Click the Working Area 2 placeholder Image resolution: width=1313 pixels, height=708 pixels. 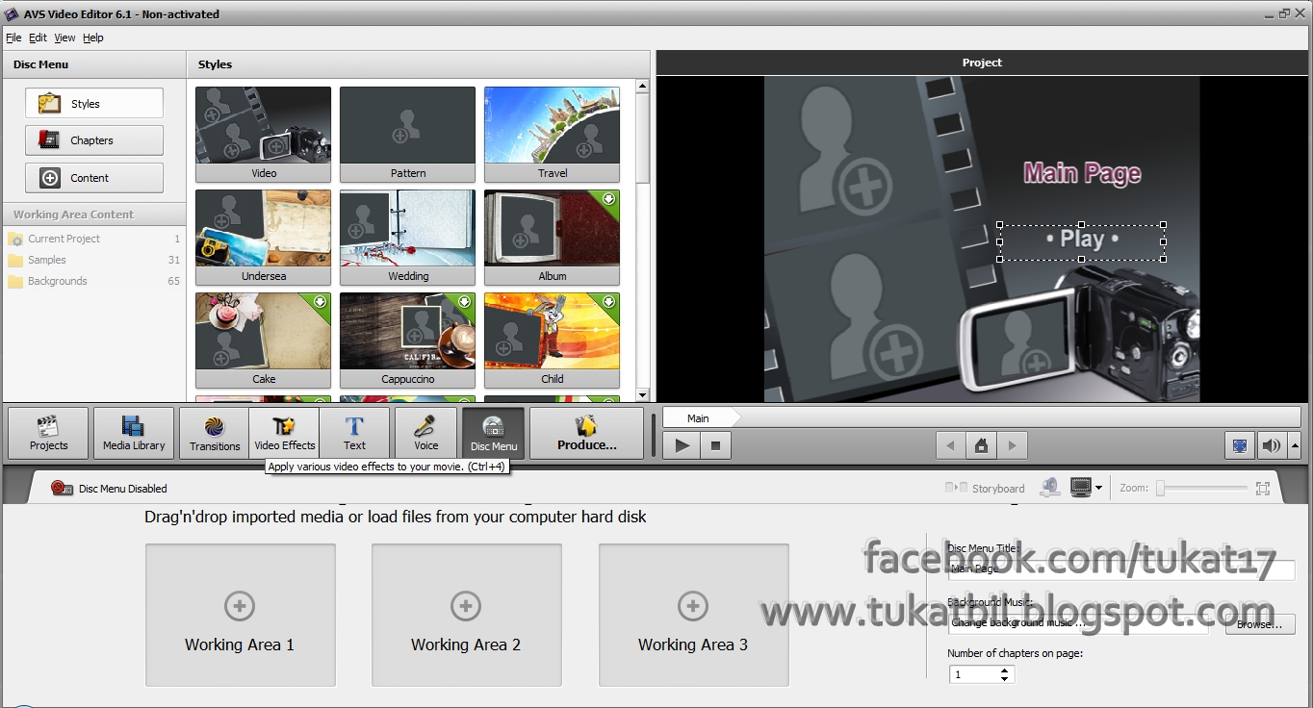coord(466,616)
